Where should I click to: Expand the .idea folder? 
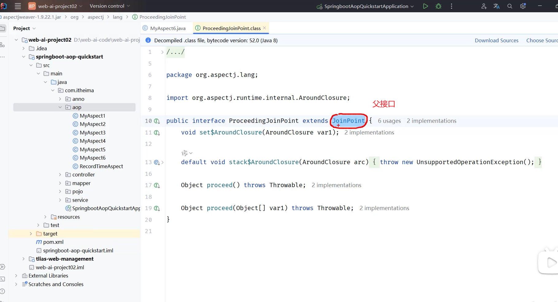click(x=24, y=48)
